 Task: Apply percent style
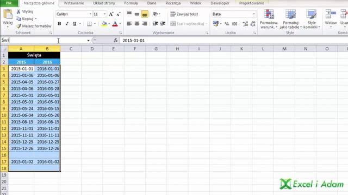227,24
